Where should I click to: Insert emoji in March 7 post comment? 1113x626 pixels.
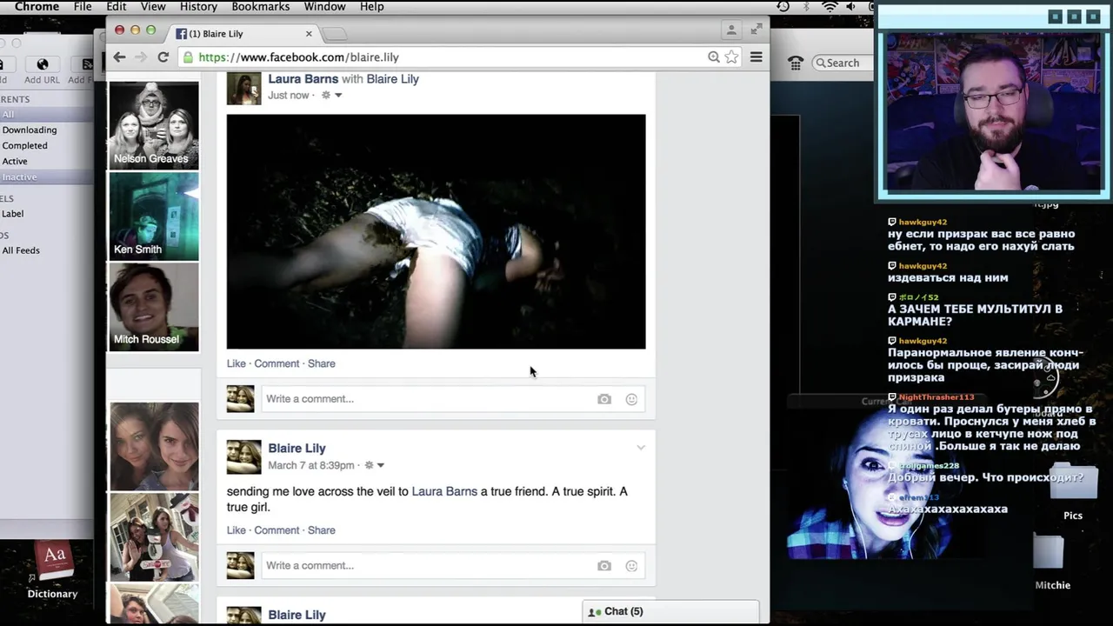[632, 566]
